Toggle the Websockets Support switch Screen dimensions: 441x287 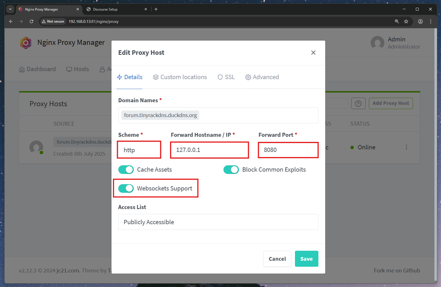pyautogui.click(x=126, y=188)
